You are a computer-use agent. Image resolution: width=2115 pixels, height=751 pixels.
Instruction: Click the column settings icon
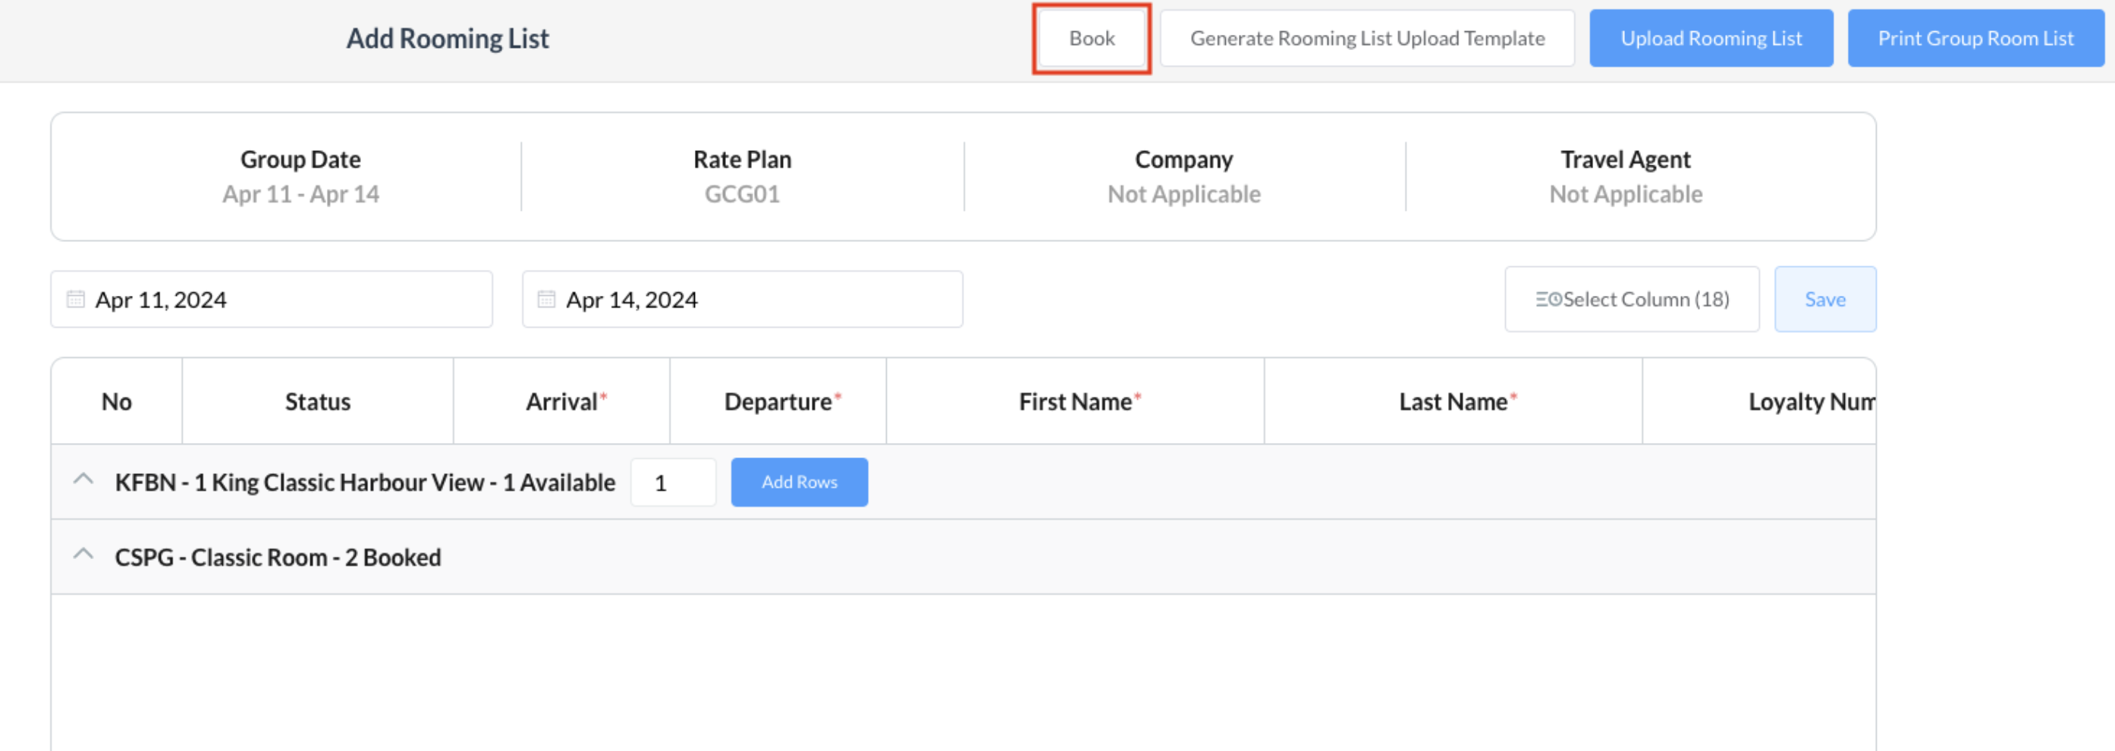click(x=1548, y=300)
